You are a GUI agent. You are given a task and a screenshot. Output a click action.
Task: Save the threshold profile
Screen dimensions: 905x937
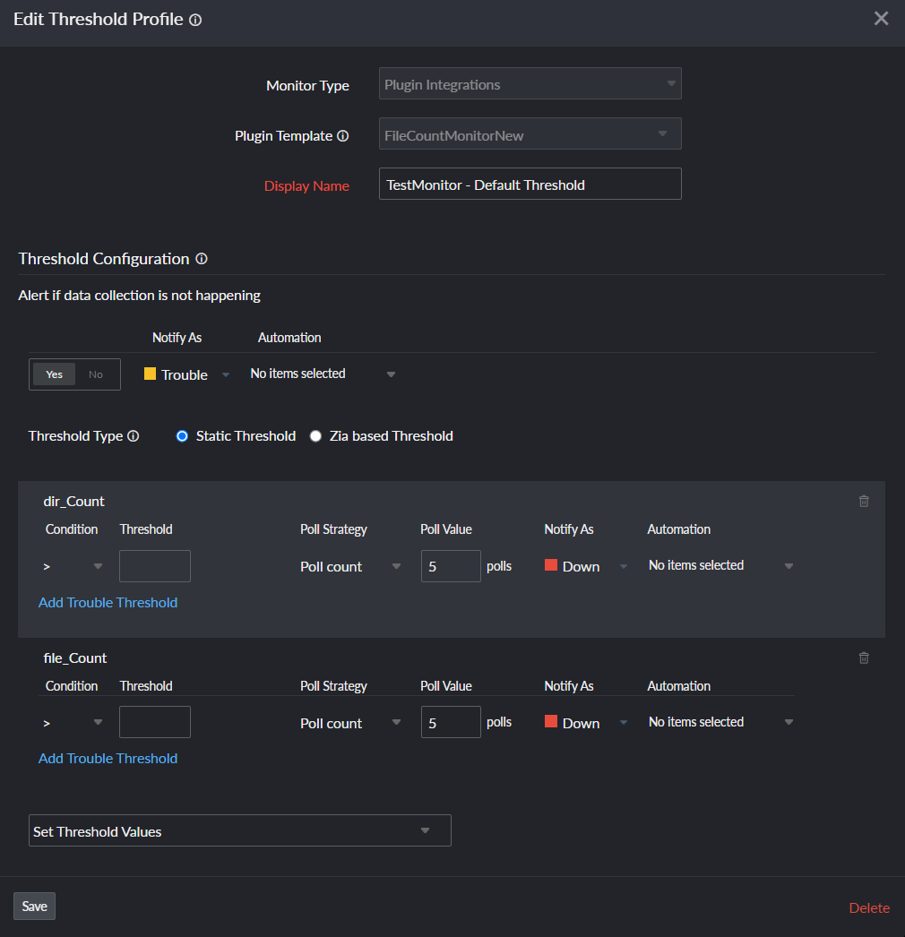(34, 907)
